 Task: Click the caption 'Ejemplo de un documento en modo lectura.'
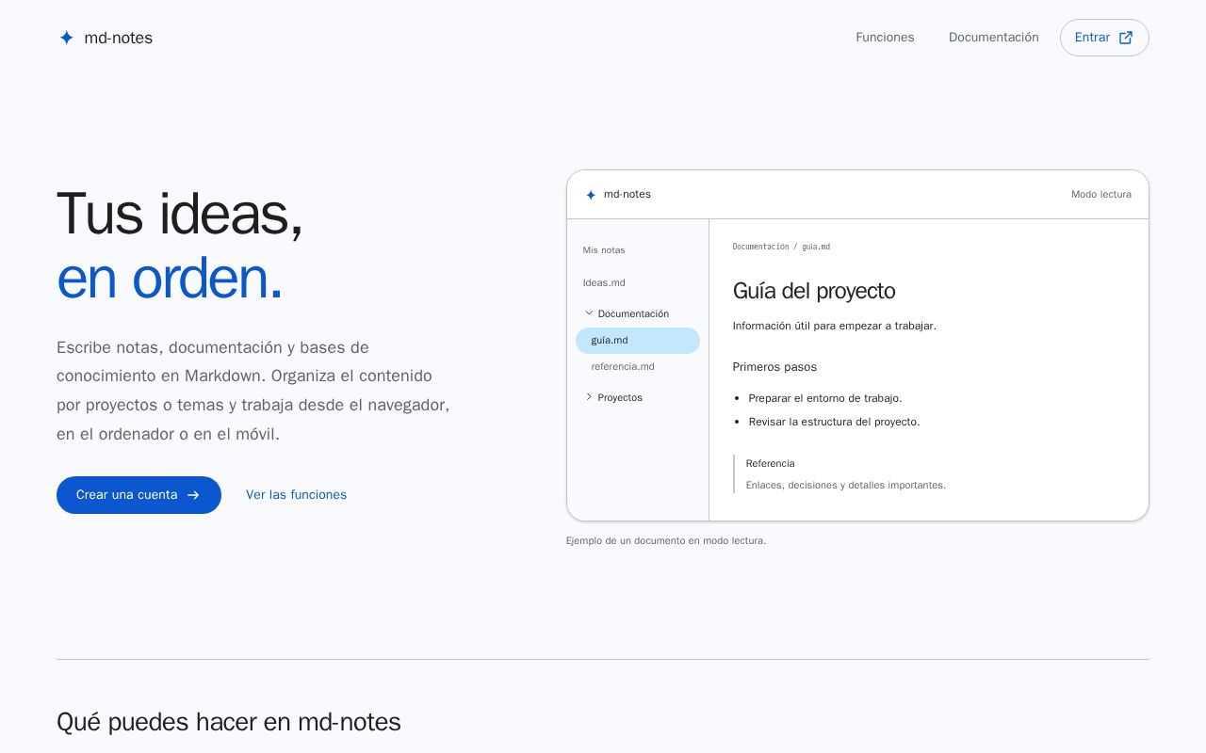[x=666, y=540]
